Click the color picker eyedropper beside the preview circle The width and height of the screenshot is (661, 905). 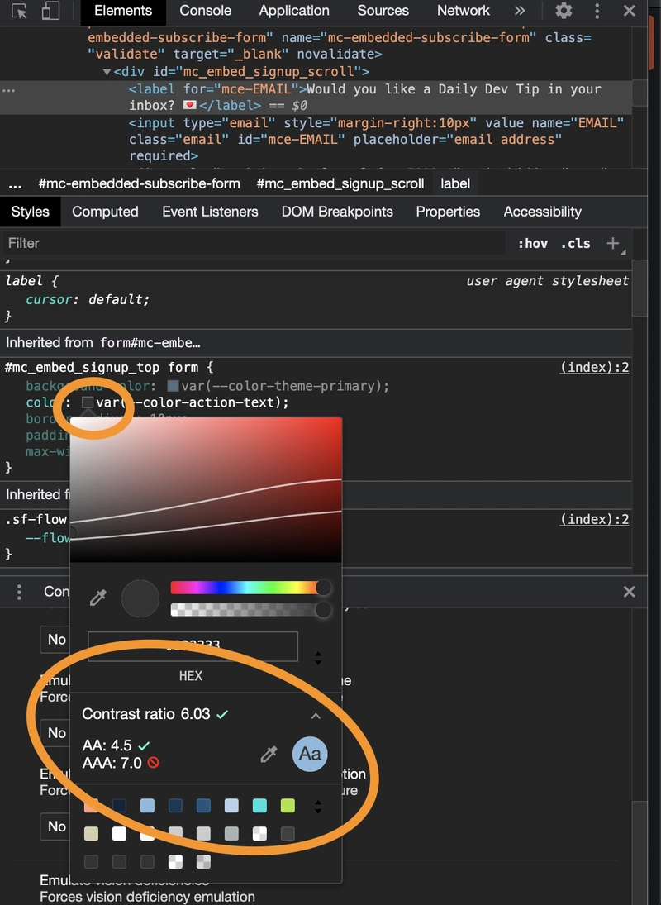pos(98,598)
